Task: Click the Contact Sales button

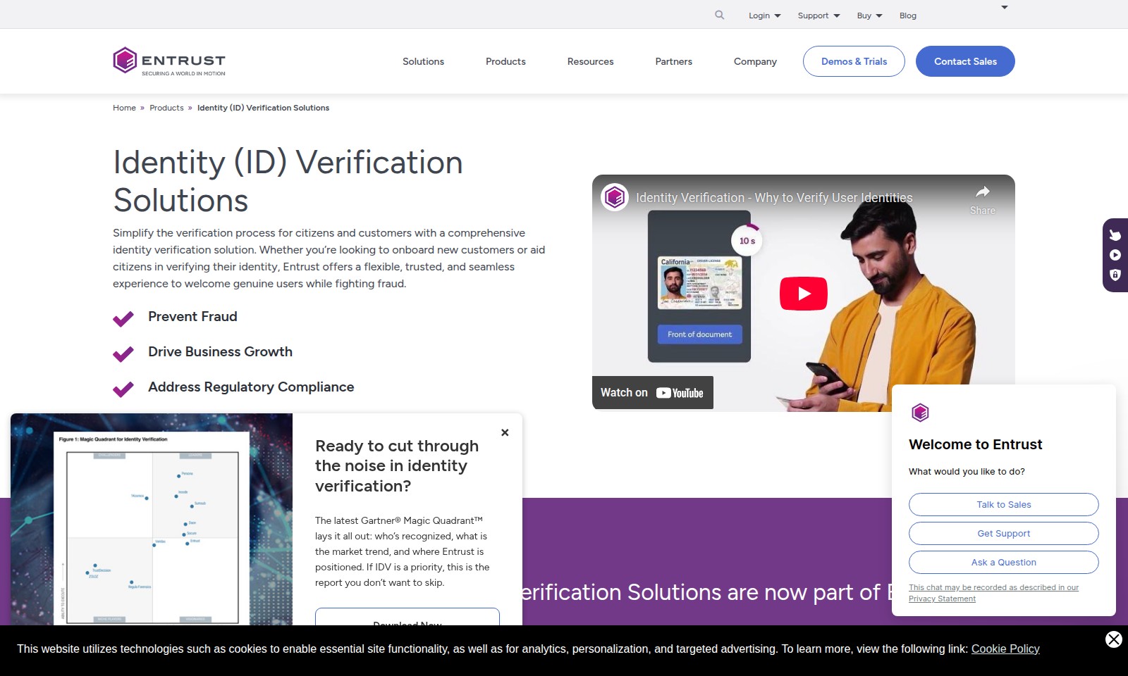Action: click(965, 61)
